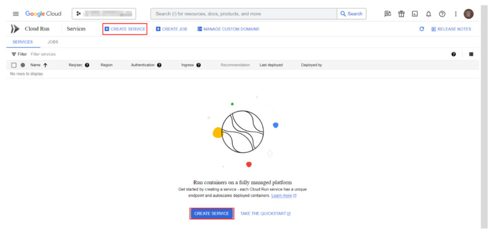493x235 pixels.
Task: Click the search bar for resources
Action: (x=244, y=14)
